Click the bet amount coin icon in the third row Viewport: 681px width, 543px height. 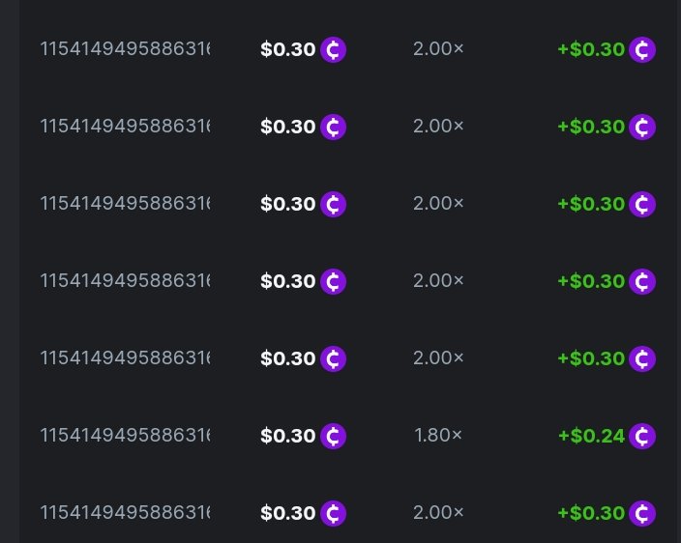click(x=334, y=204)
